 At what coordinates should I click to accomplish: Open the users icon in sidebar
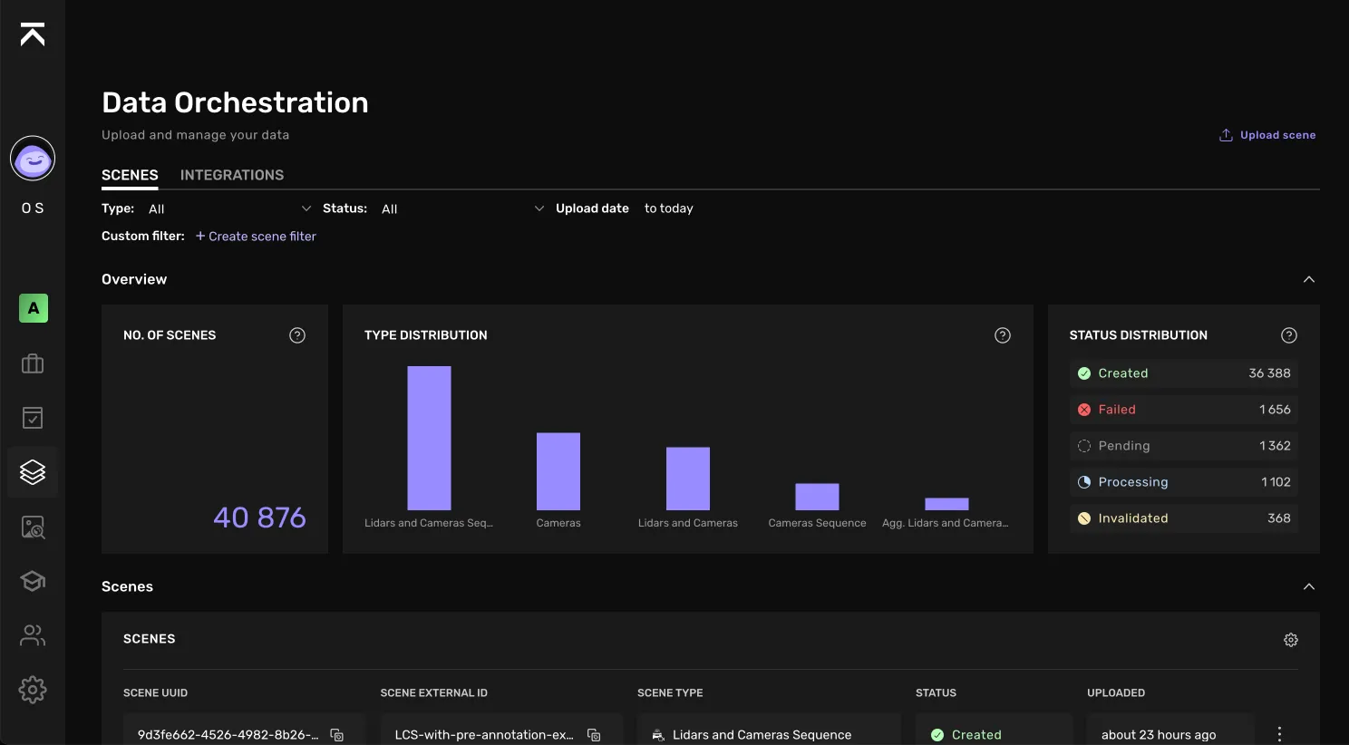[x=33, y=635]
